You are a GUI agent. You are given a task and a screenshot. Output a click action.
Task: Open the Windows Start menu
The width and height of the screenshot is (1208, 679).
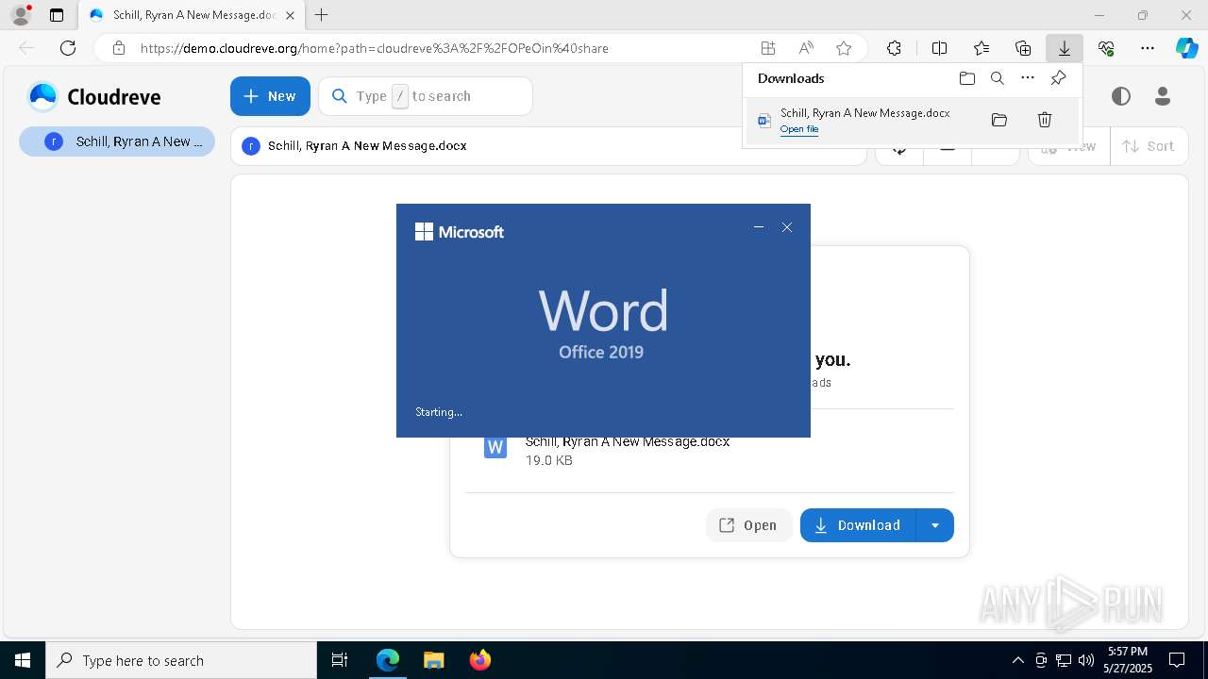pyautogui.click(x=23, y=660)
